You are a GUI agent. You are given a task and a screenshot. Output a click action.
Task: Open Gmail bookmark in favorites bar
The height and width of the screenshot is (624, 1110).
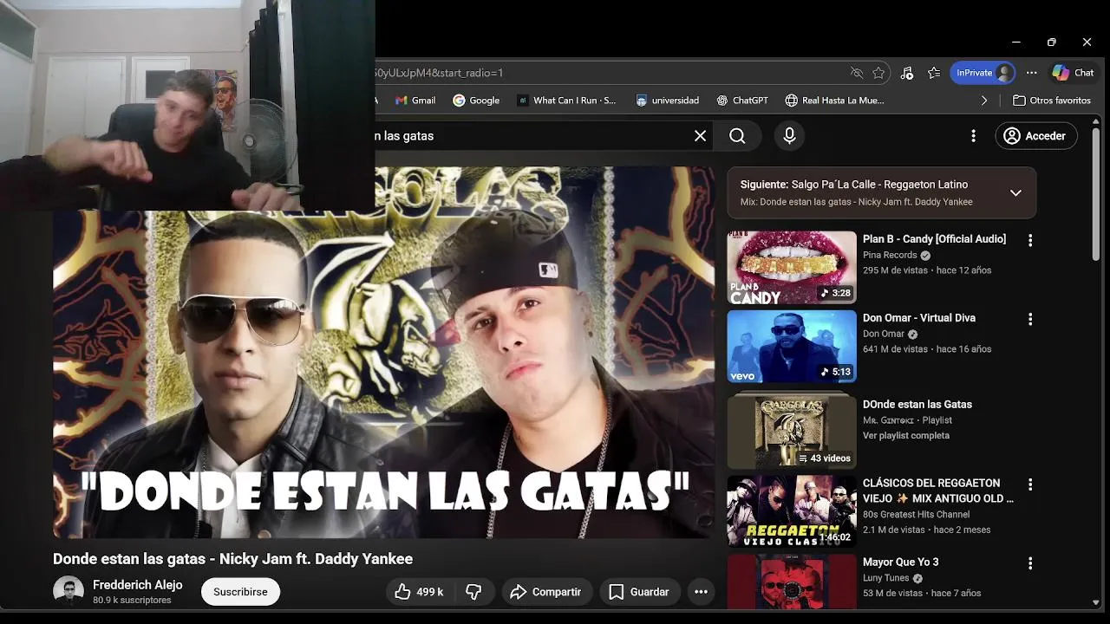pos(415,101)
